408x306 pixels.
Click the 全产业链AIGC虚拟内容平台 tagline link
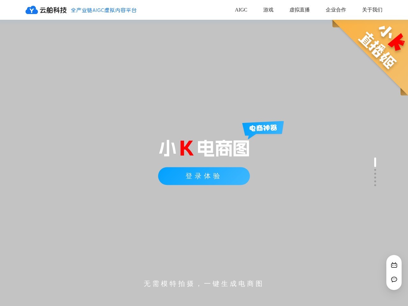tap(104, 10)
